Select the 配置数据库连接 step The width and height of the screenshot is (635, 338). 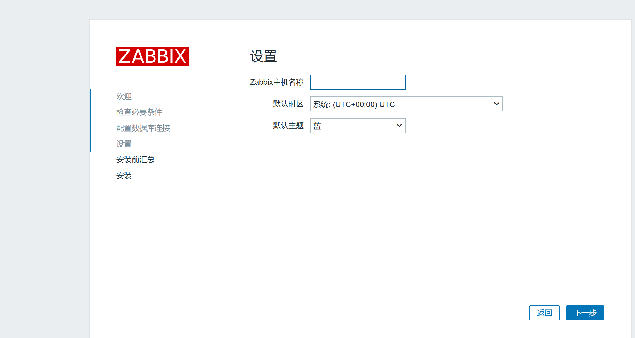pos(143,128)
